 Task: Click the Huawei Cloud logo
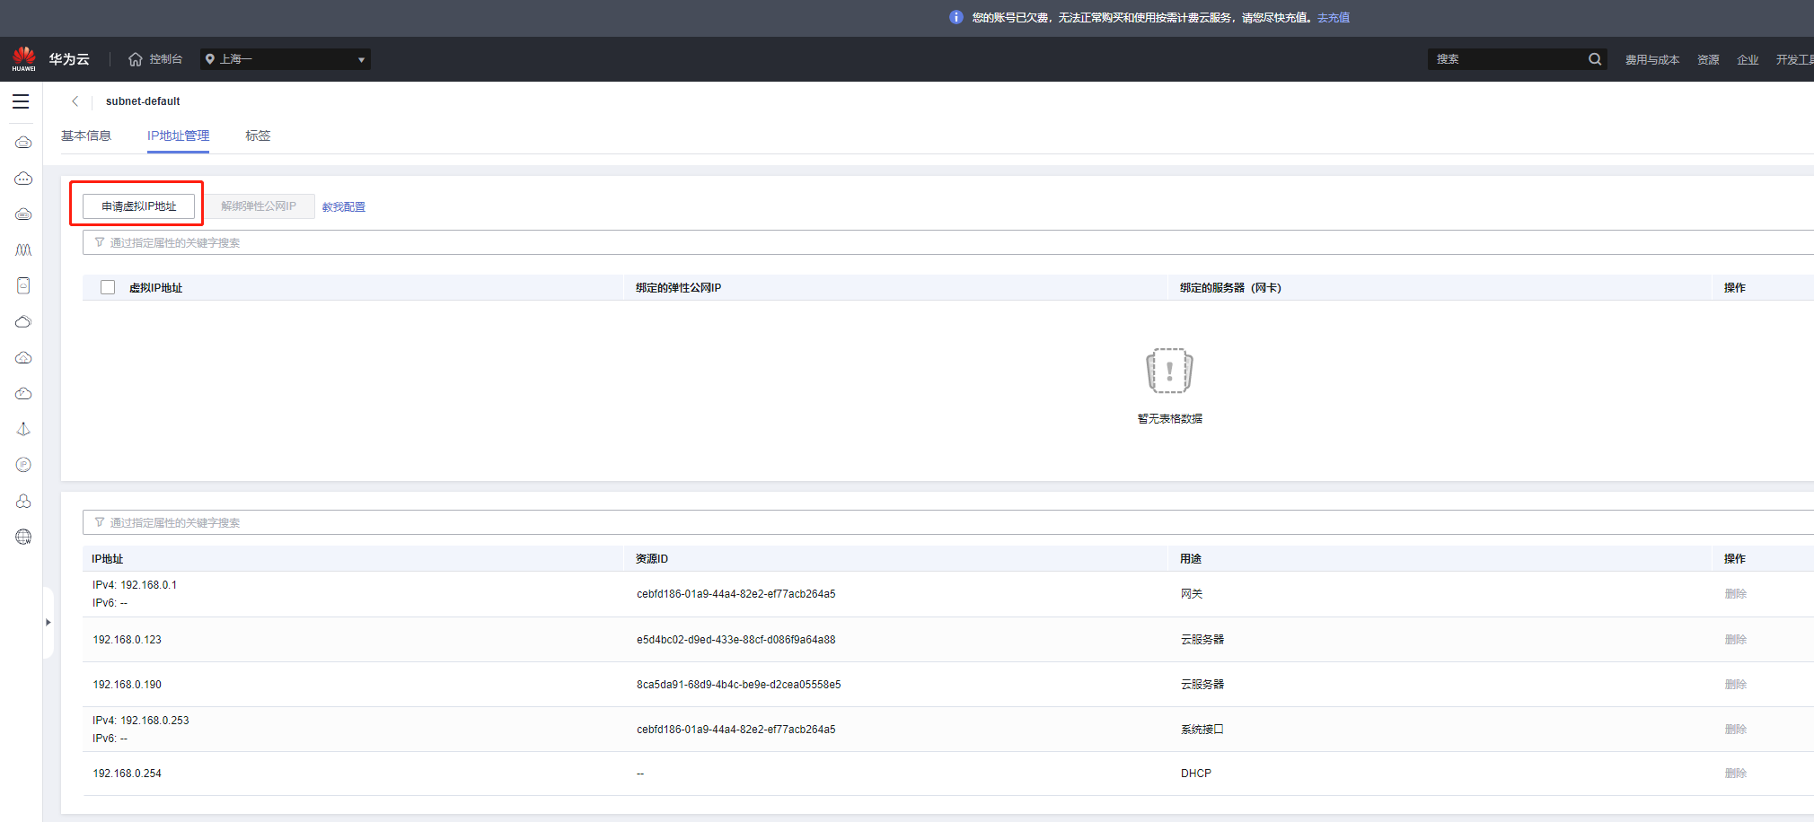pyautogui.click(x=24, y=59)
